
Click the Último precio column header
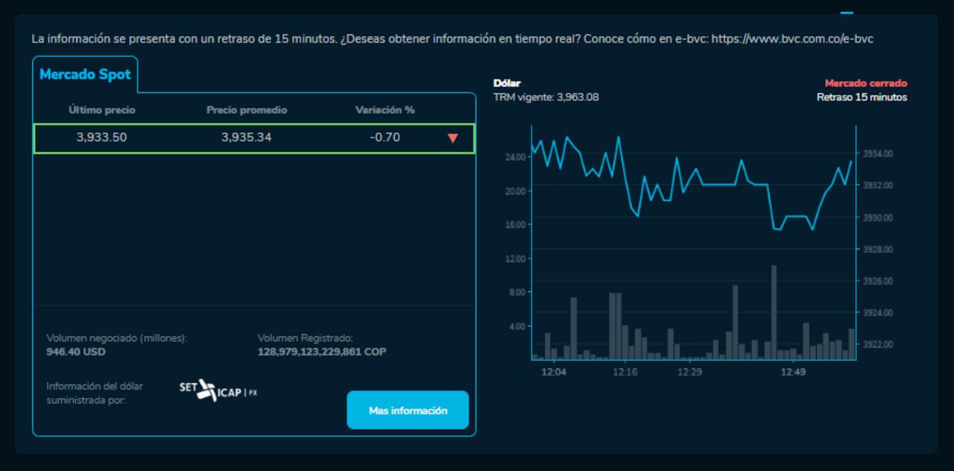tap(102, 110)
